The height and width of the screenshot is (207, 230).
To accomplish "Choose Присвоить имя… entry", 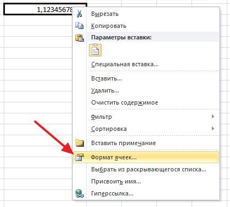I will pyautogui.click(x=146, y=181).
